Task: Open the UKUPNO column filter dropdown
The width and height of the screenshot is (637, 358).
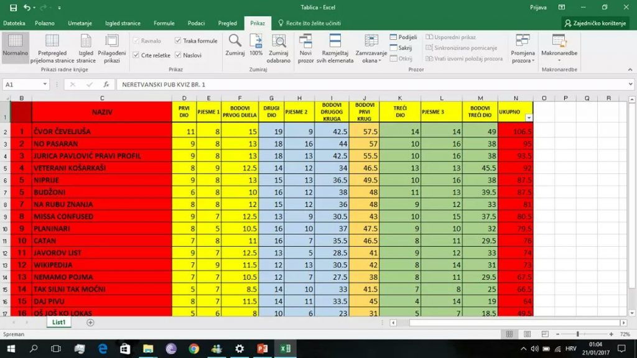Action: pos(529,117)
